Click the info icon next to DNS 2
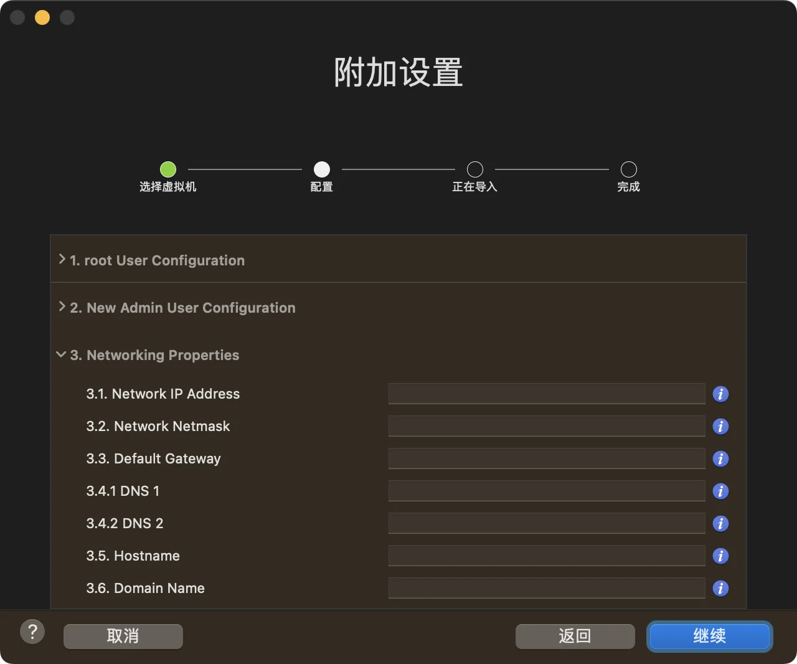The height and width of the screenshot is (664, 797). tap(720, 523)
